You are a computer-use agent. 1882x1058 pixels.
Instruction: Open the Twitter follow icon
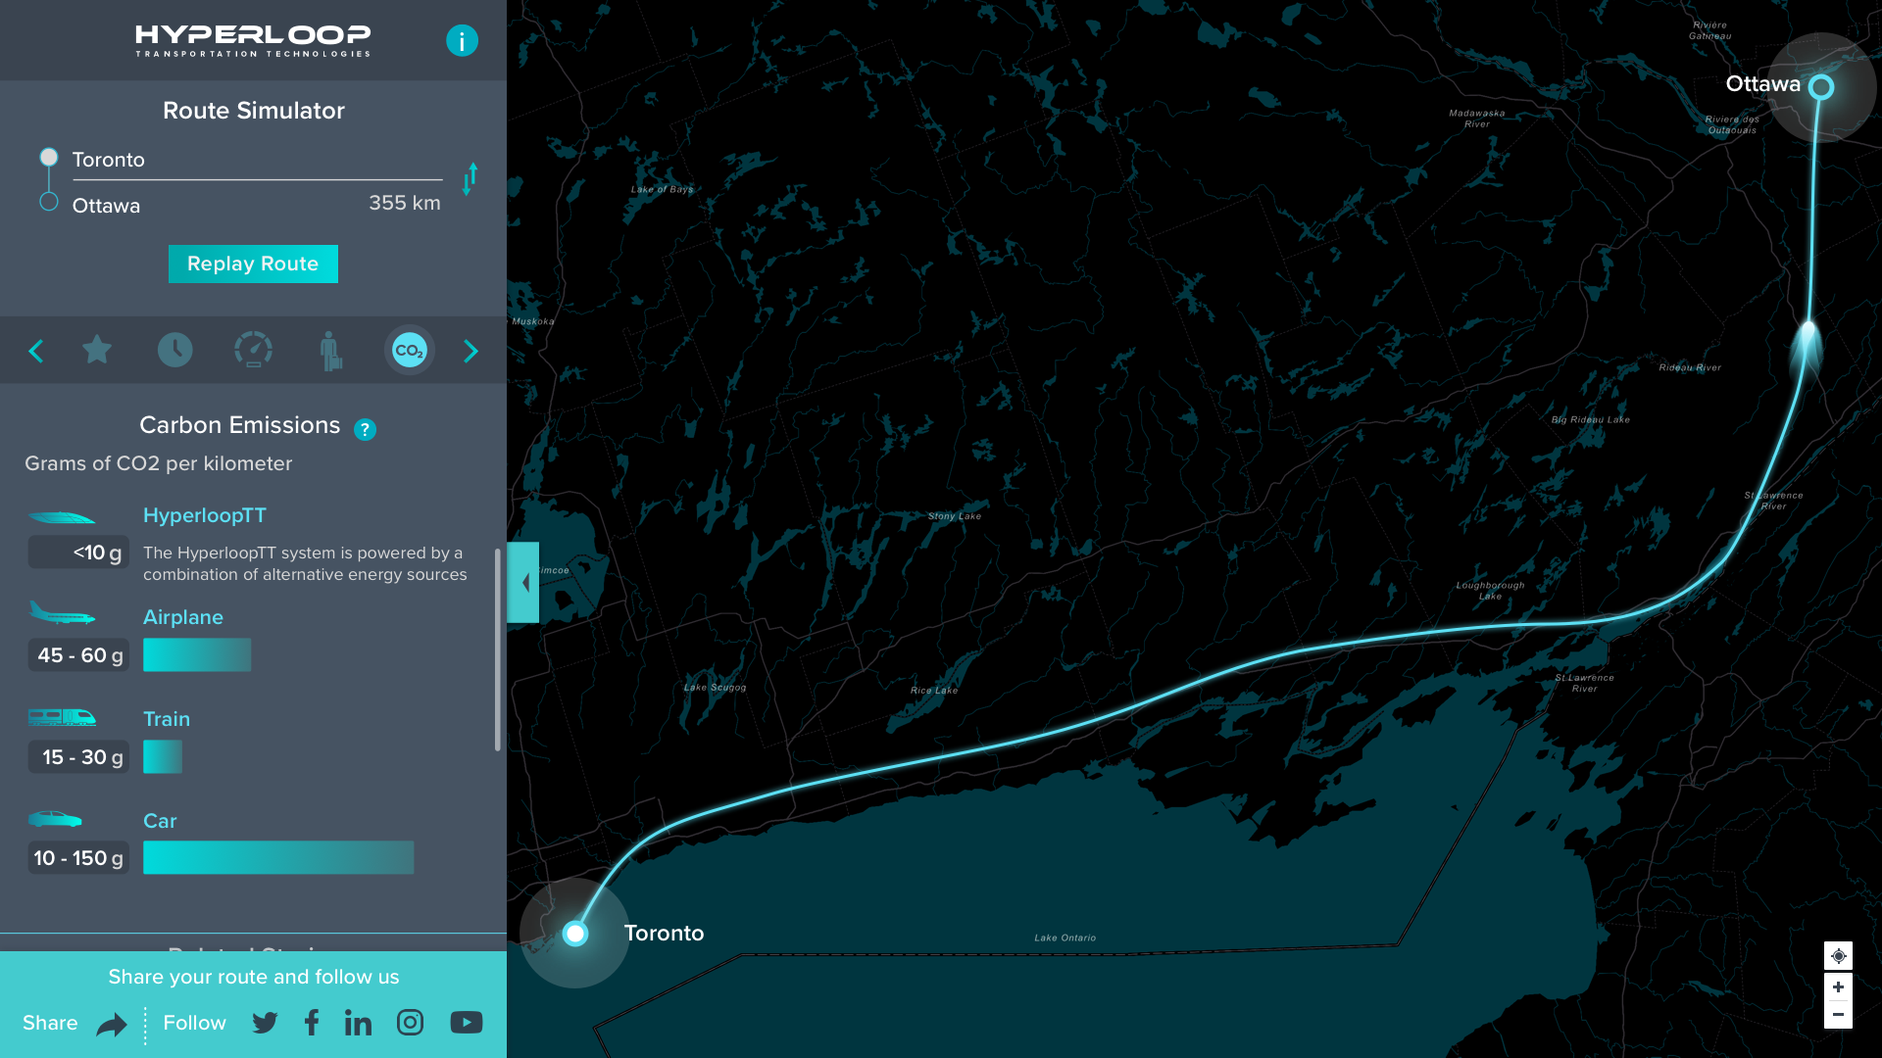click(x=265, y=1023)
